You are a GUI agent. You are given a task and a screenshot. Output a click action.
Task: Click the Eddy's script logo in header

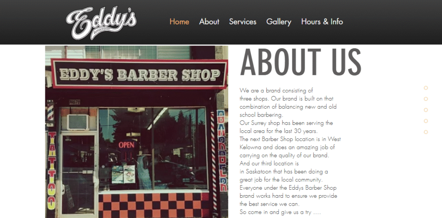coord(101,23)
